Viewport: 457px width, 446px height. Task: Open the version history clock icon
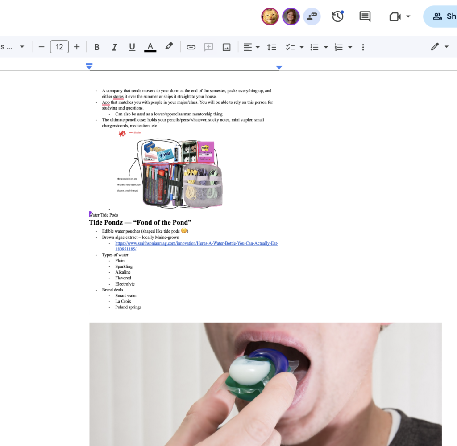point(337,17)
